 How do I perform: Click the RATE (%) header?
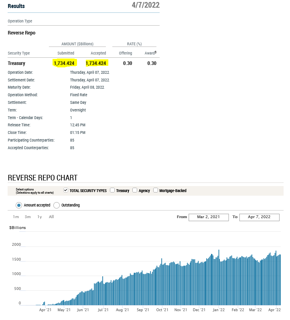(x=134, y=44)
